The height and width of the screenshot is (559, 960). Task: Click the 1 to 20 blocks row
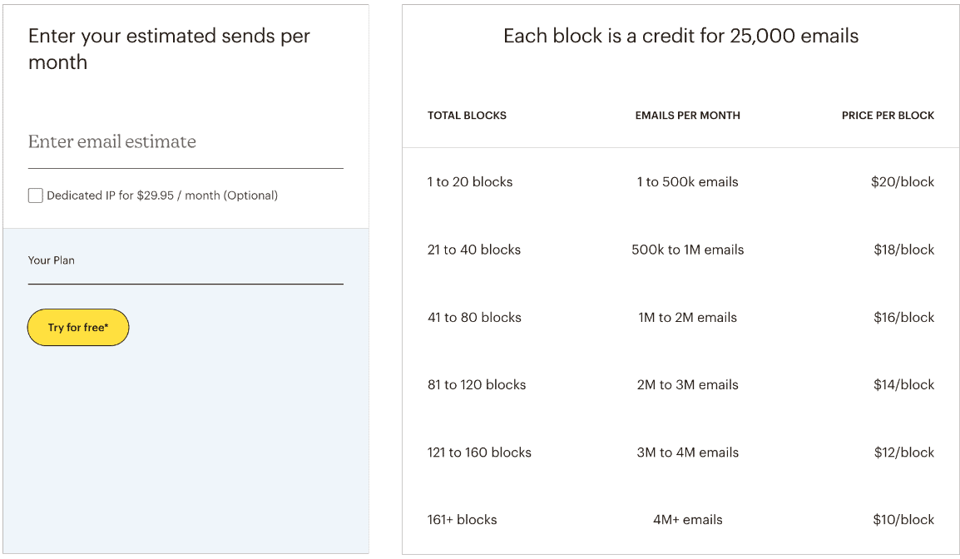click(x=680, y=182)
